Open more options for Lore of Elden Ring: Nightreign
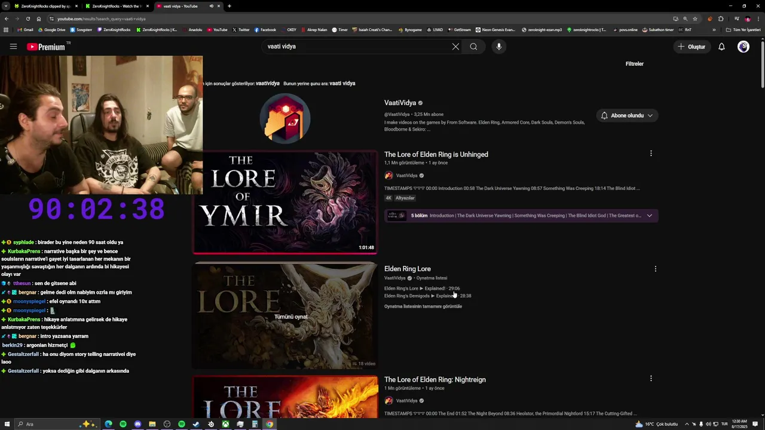This screenshot has height=430, width=765. 651,378
